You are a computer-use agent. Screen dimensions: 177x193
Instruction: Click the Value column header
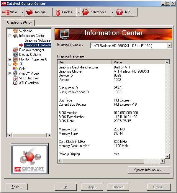(x=138, y=62)
